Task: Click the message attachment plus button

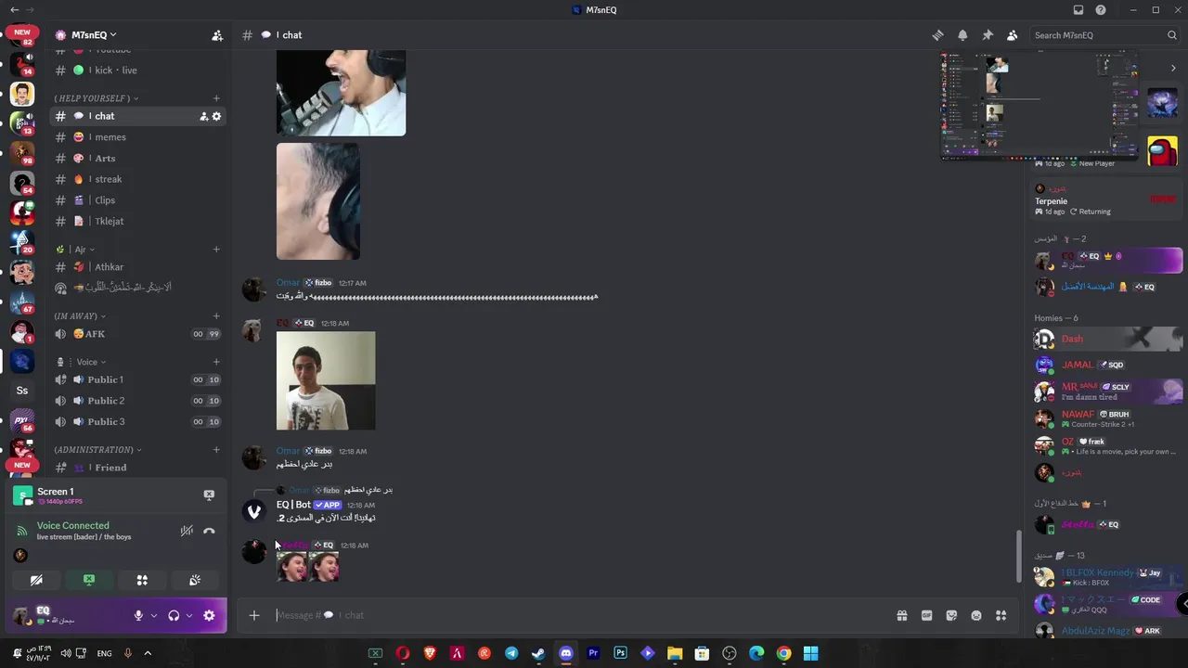Action: coord(254,615)
